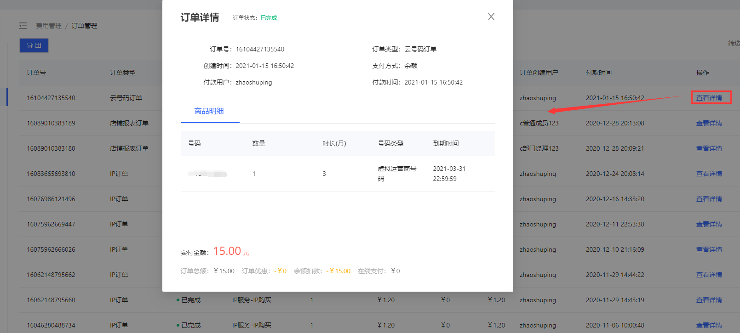The image size is (740, 333).
Task: View details for order 16104427135540
Action: point(709,98)
